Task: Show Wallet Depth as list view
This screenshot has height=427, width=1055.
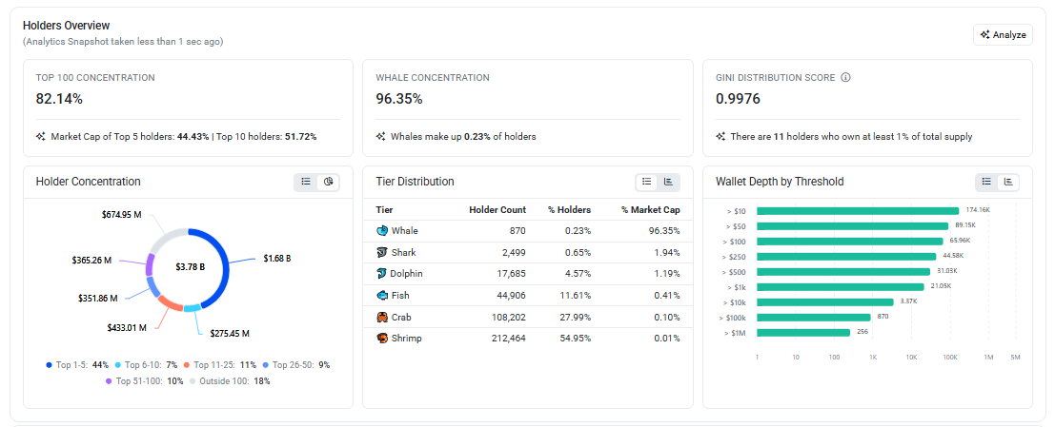Action: (x=986, y=182)
